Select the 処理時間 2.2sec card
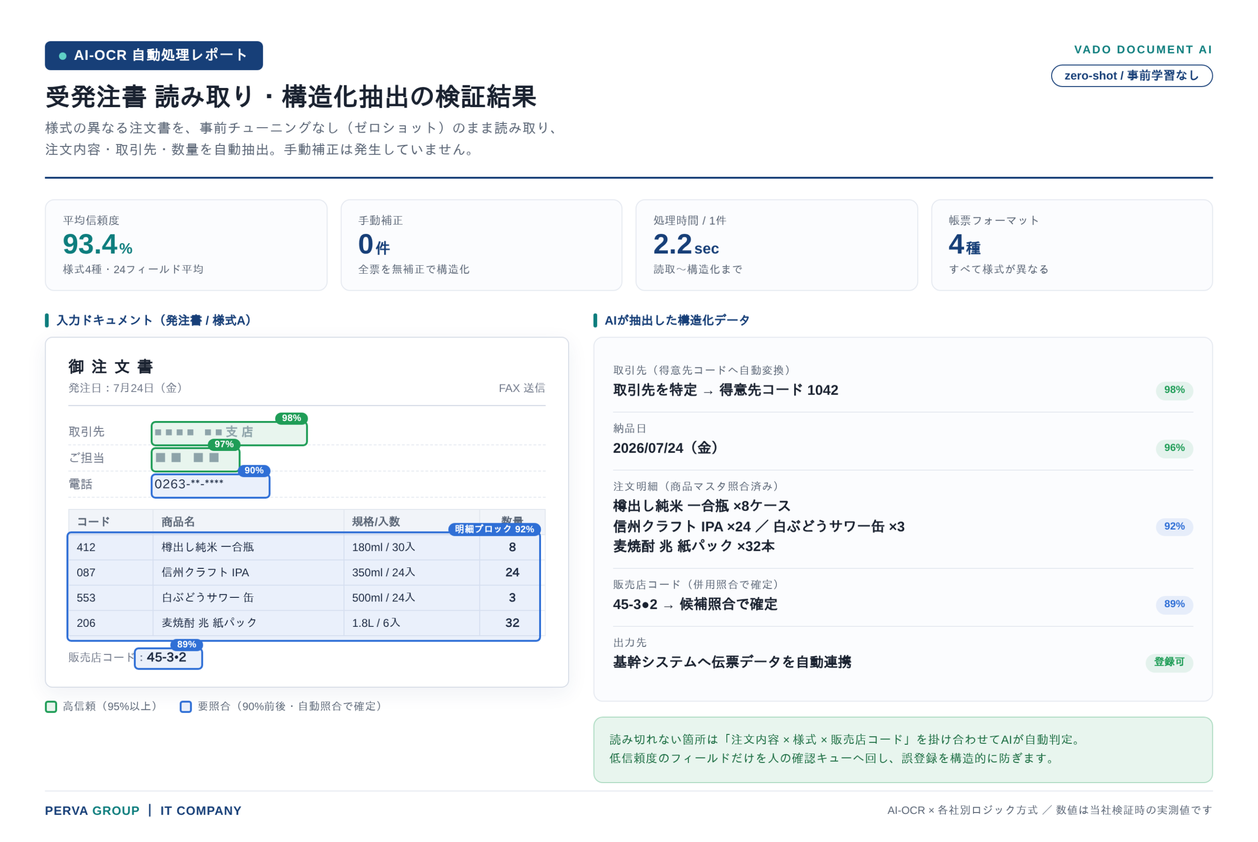 [777, 245]
